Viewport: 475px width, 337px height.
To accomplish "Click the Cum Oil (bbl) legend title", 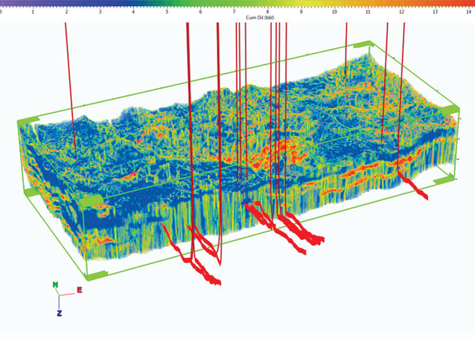I will [260, 18].
